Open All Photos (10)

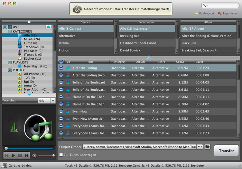pyautogui.click(x=35, y=74)
